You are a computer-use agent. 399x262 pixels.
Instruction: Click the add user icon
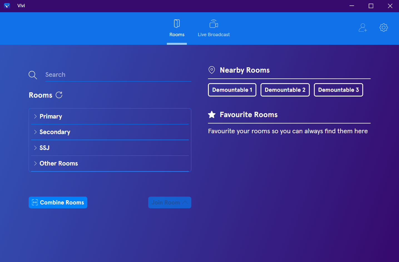(x=363, y=28)
